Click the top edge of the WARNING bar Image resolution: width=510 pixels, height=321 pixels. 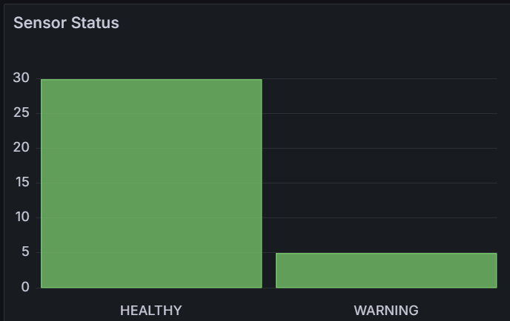386,254
